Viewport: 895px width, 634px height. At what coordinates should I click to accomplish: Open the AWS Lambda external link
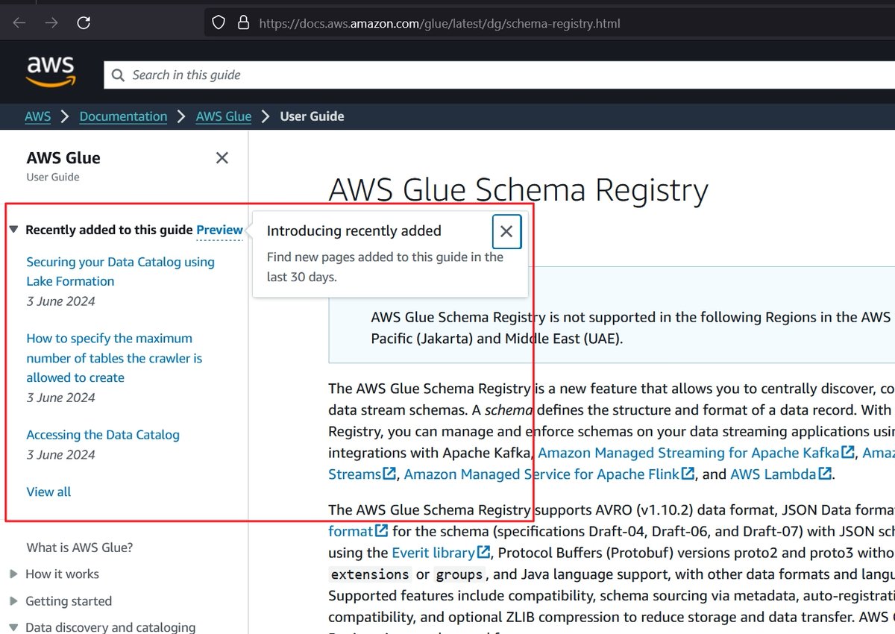click(x=781, y=474)
